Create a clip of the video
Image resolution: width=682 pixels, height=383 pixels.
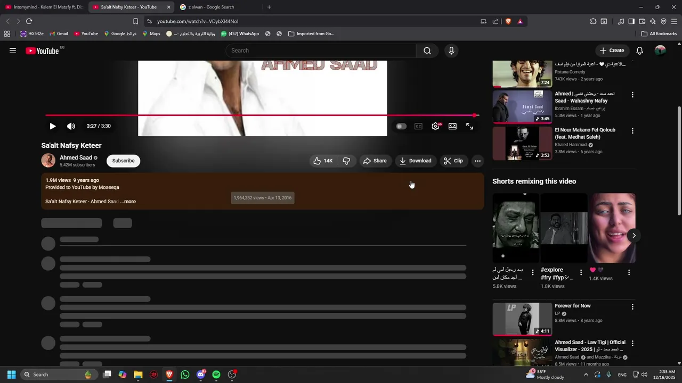[x=453, y=161]
